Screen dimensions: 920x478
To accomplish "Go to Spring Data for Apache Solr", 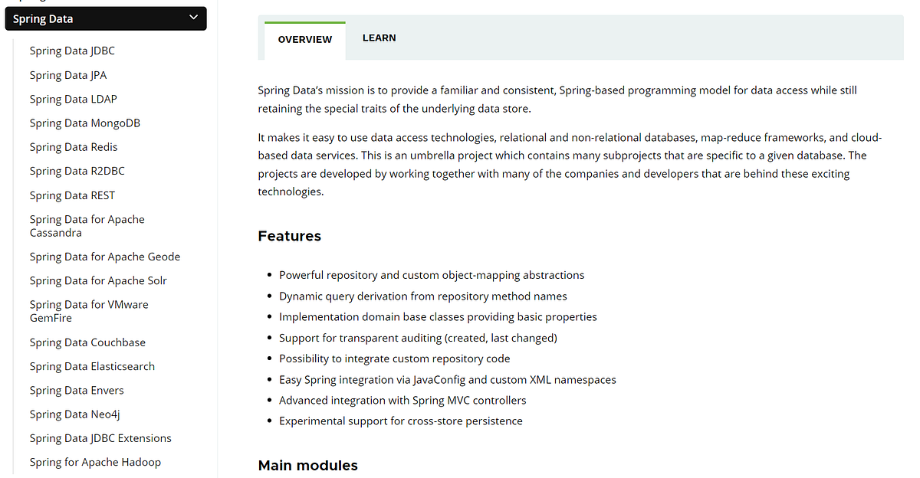I will [98, 280].
